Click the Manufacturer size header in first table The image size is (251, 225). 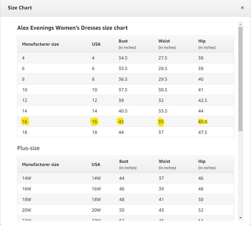(40, 44)
